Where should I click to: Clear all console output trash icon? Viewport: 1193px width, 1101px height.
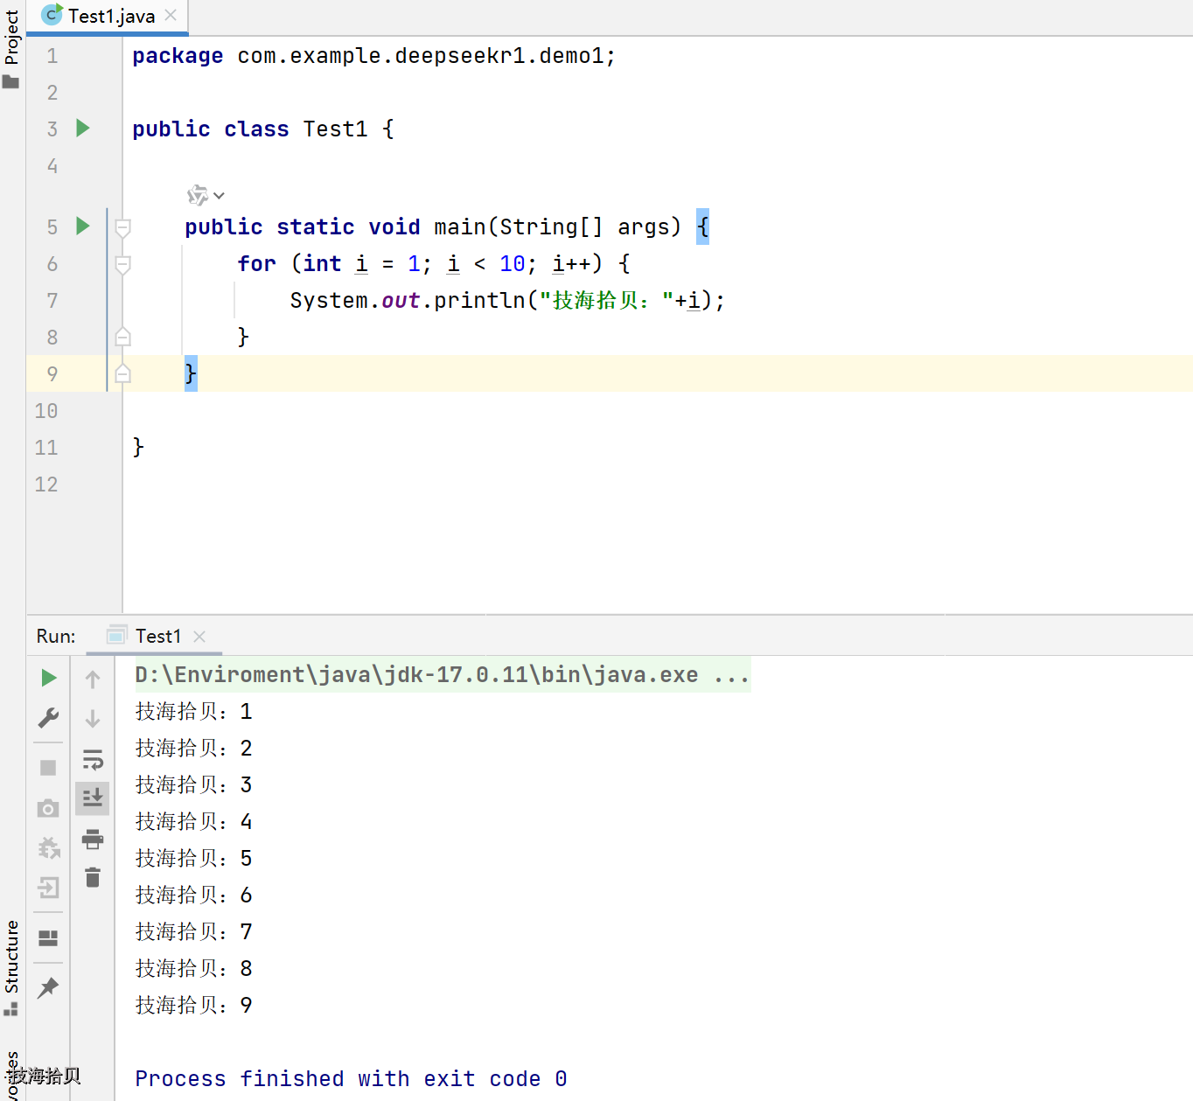click(93, 877)
